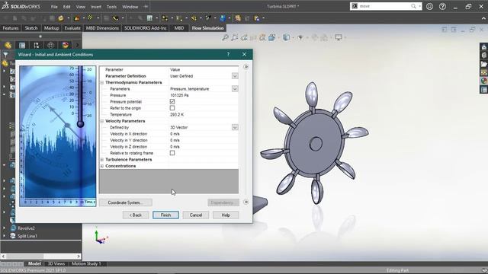Click the Open folder icon in top toolbar

pyautogui.click(x=61, y=18)
